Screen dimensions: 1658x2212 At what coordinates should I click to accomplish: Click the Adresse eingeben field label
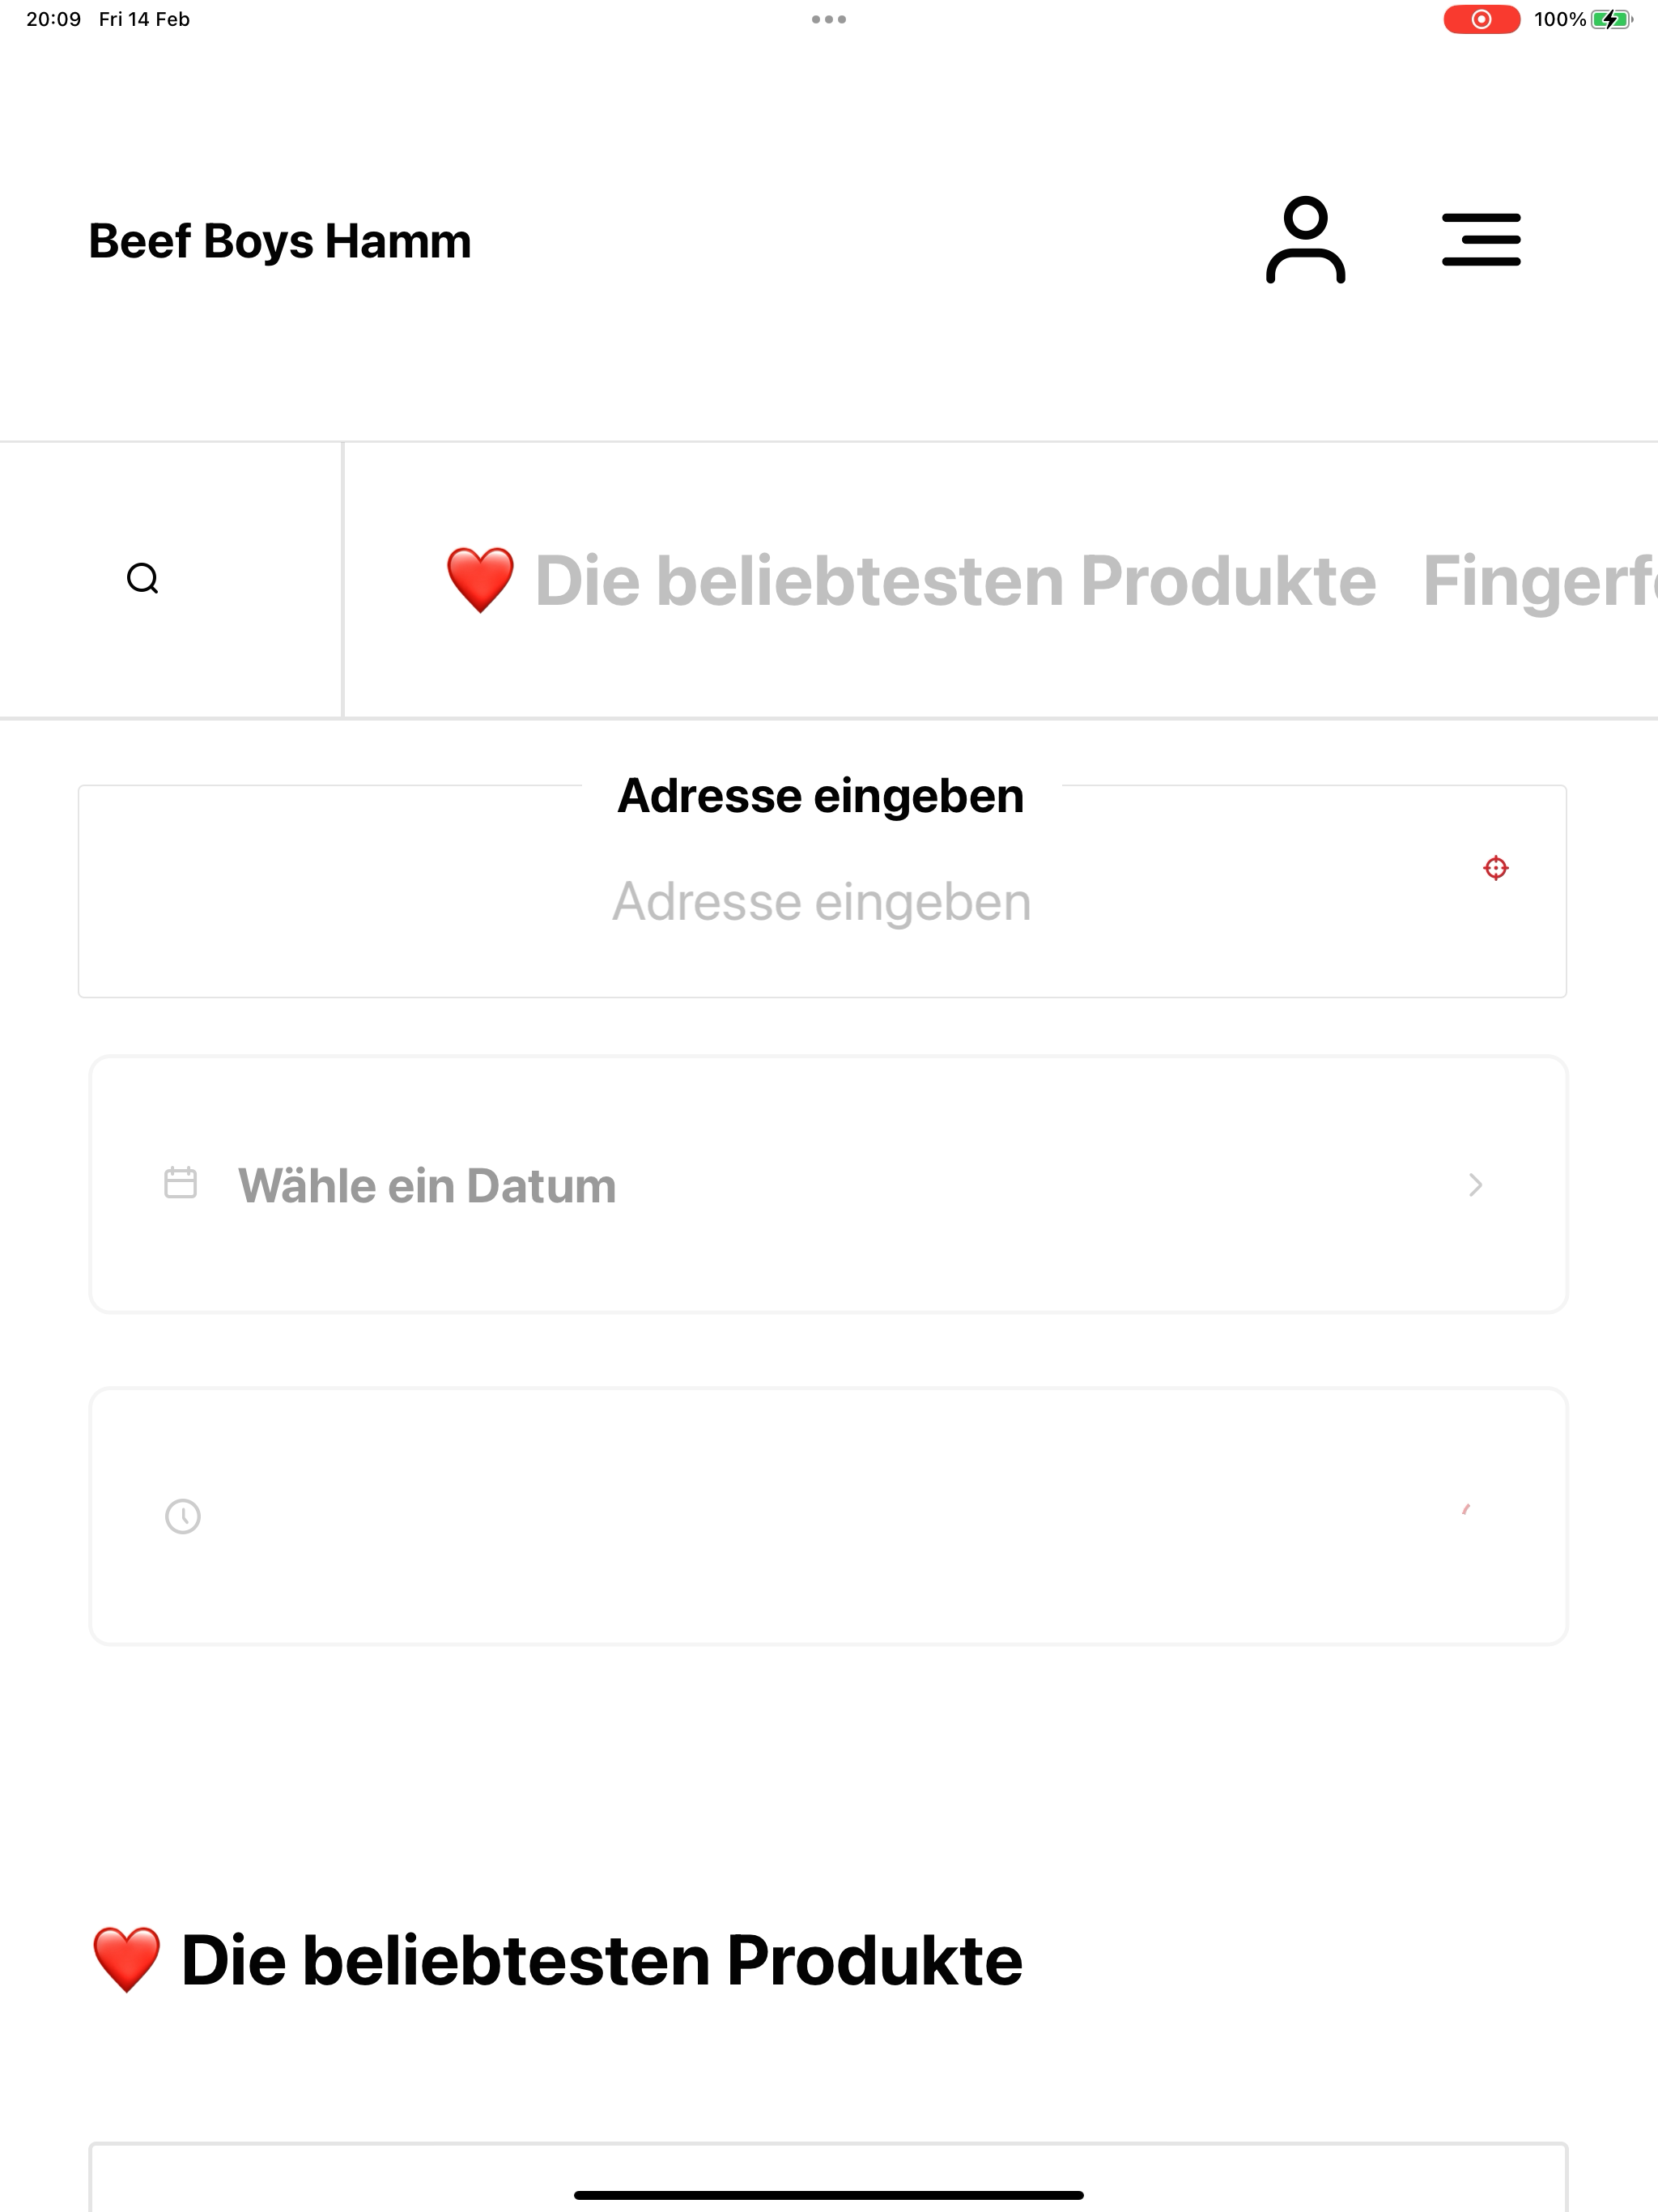tap(821, 796)
